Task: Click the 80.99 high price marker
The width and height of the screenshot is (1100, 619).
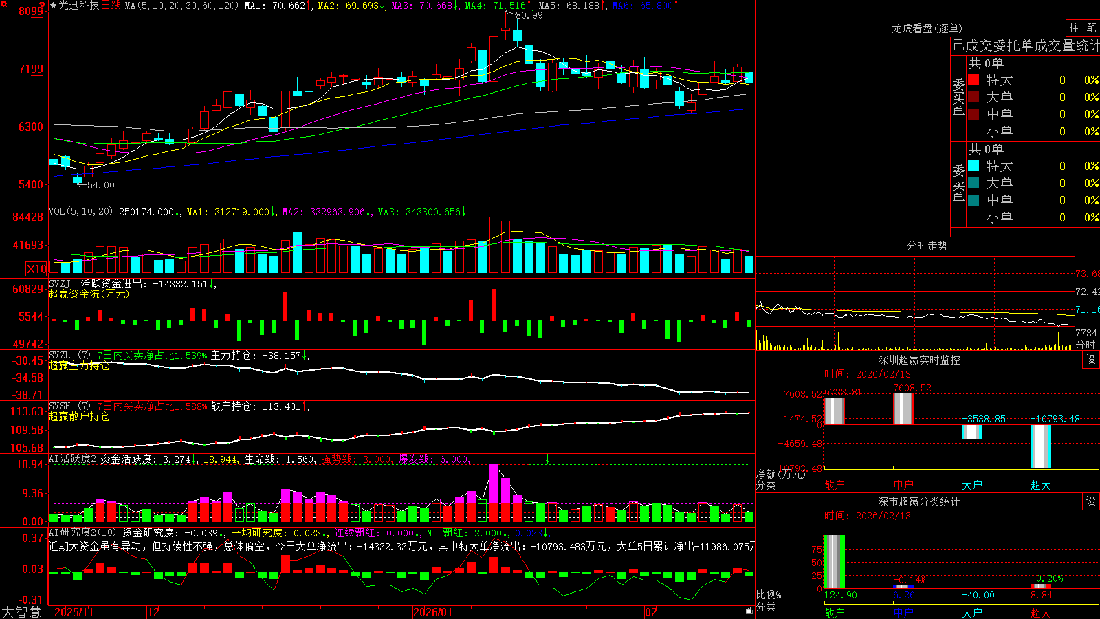Action: click(x=529, y=15)
